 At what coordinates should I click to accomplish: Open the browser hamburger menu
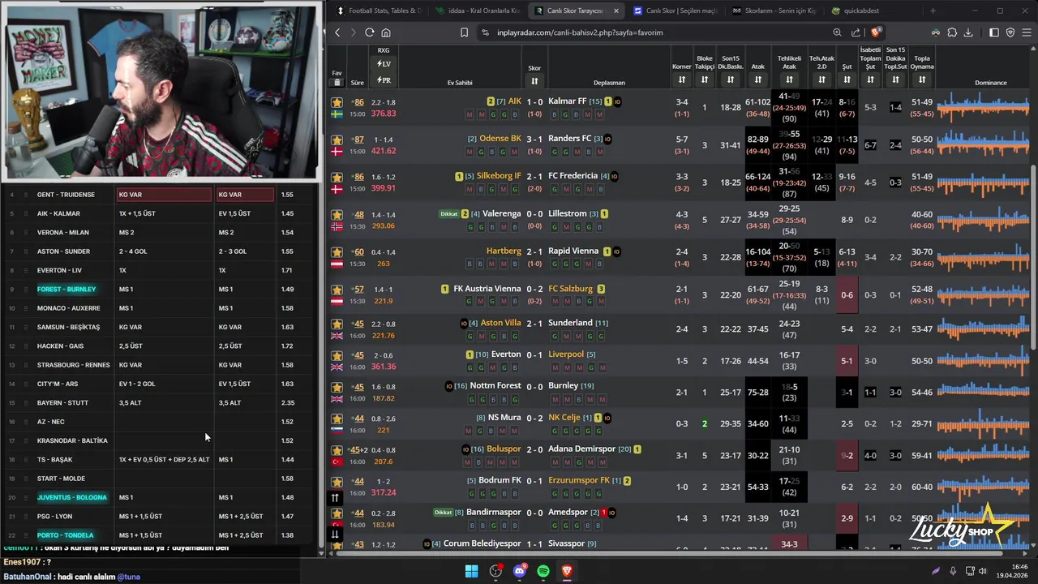click(1026, 32)
